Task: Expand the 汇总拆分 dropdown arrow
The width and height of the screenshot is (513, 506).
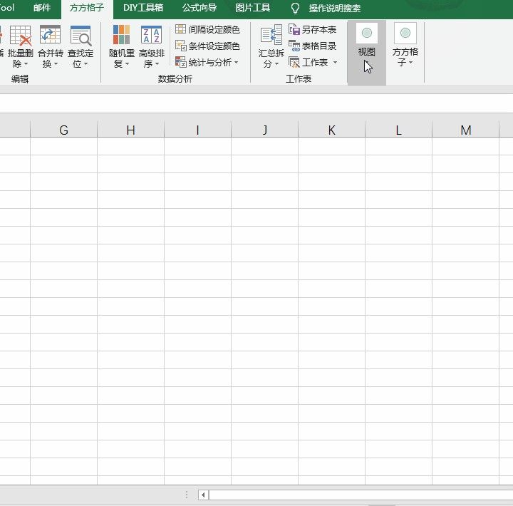Action: (x=276, y=64)
